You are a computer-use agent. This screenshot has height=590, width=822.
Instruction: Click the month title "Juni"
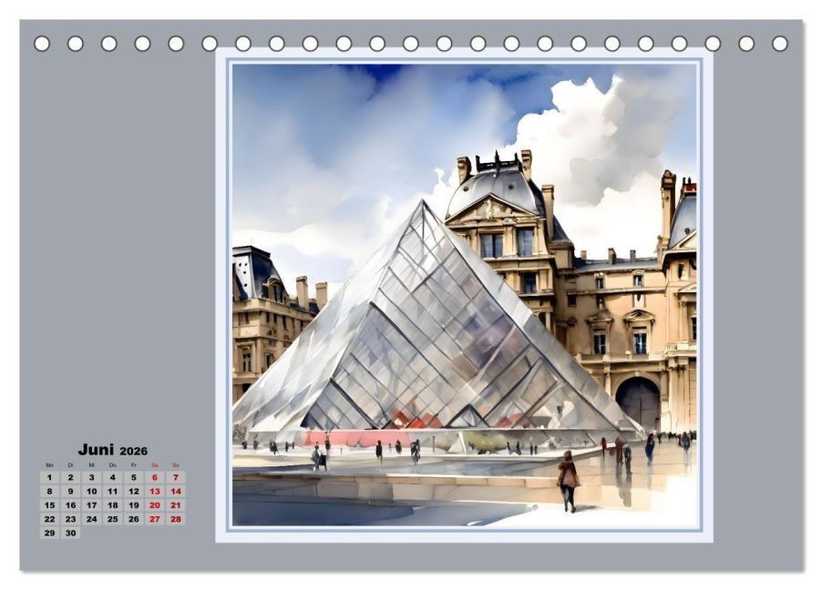96,450
